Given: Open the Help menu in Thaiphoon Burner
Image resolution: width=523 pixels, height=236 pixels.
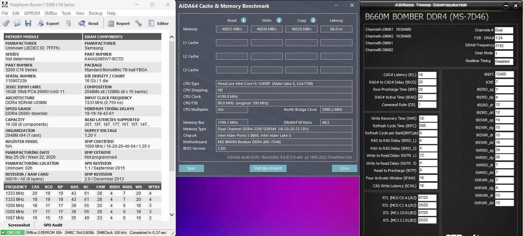Looking at the screenshot, I should coord(111,13).
